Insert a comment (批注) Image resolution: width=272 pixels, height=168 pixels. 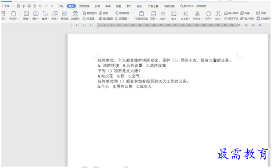pyautogui.click(x=174, y=16)
